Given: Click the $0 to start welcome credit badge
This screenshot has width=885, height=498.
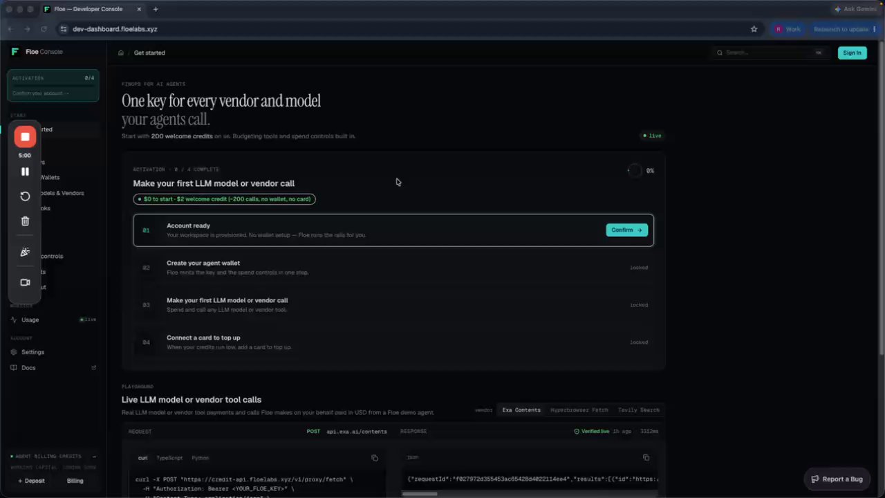Looking at the screenshot, I should coord(224,199).
